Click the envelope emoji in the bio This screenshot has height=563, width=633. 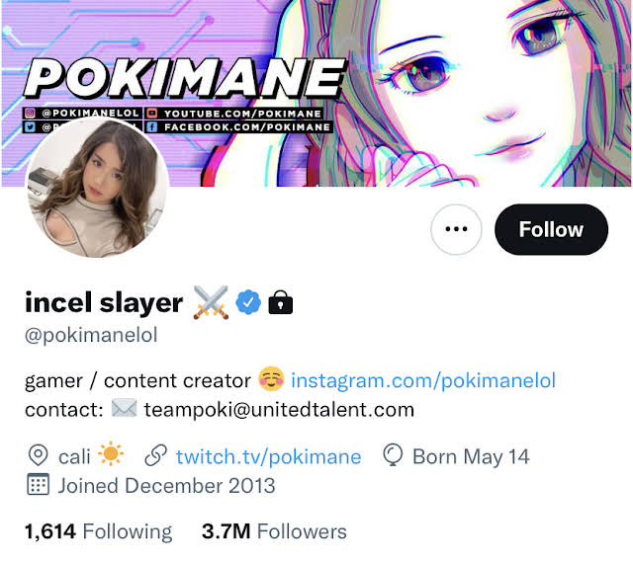point(125,408)
